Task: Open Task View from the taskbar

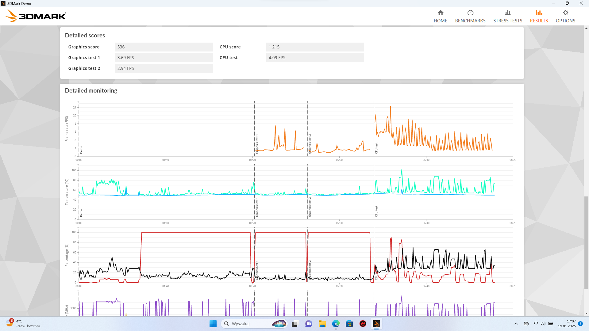Action: click(295, 324)
